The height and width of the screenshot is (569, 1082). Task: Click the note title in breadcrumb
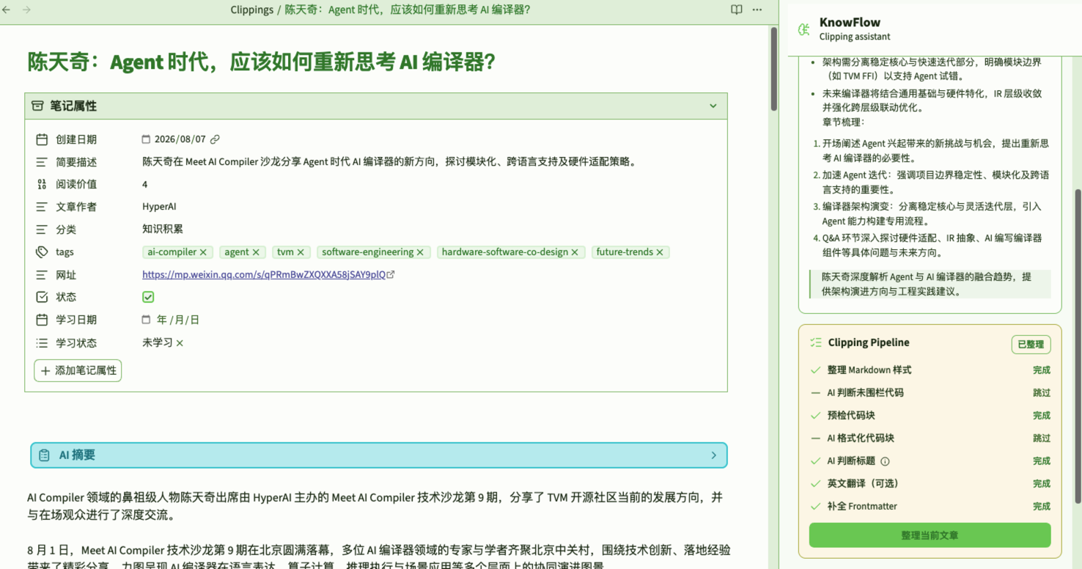click(x=407, y=10)
